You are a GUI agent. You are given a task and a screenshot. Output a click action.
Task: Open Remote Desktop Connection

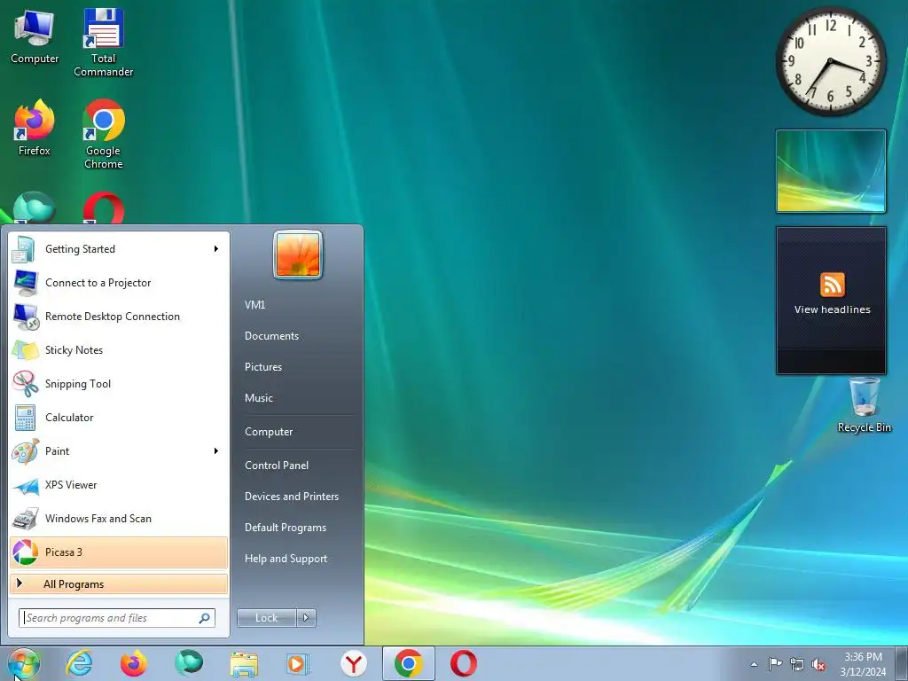click(x=119, y=317)
